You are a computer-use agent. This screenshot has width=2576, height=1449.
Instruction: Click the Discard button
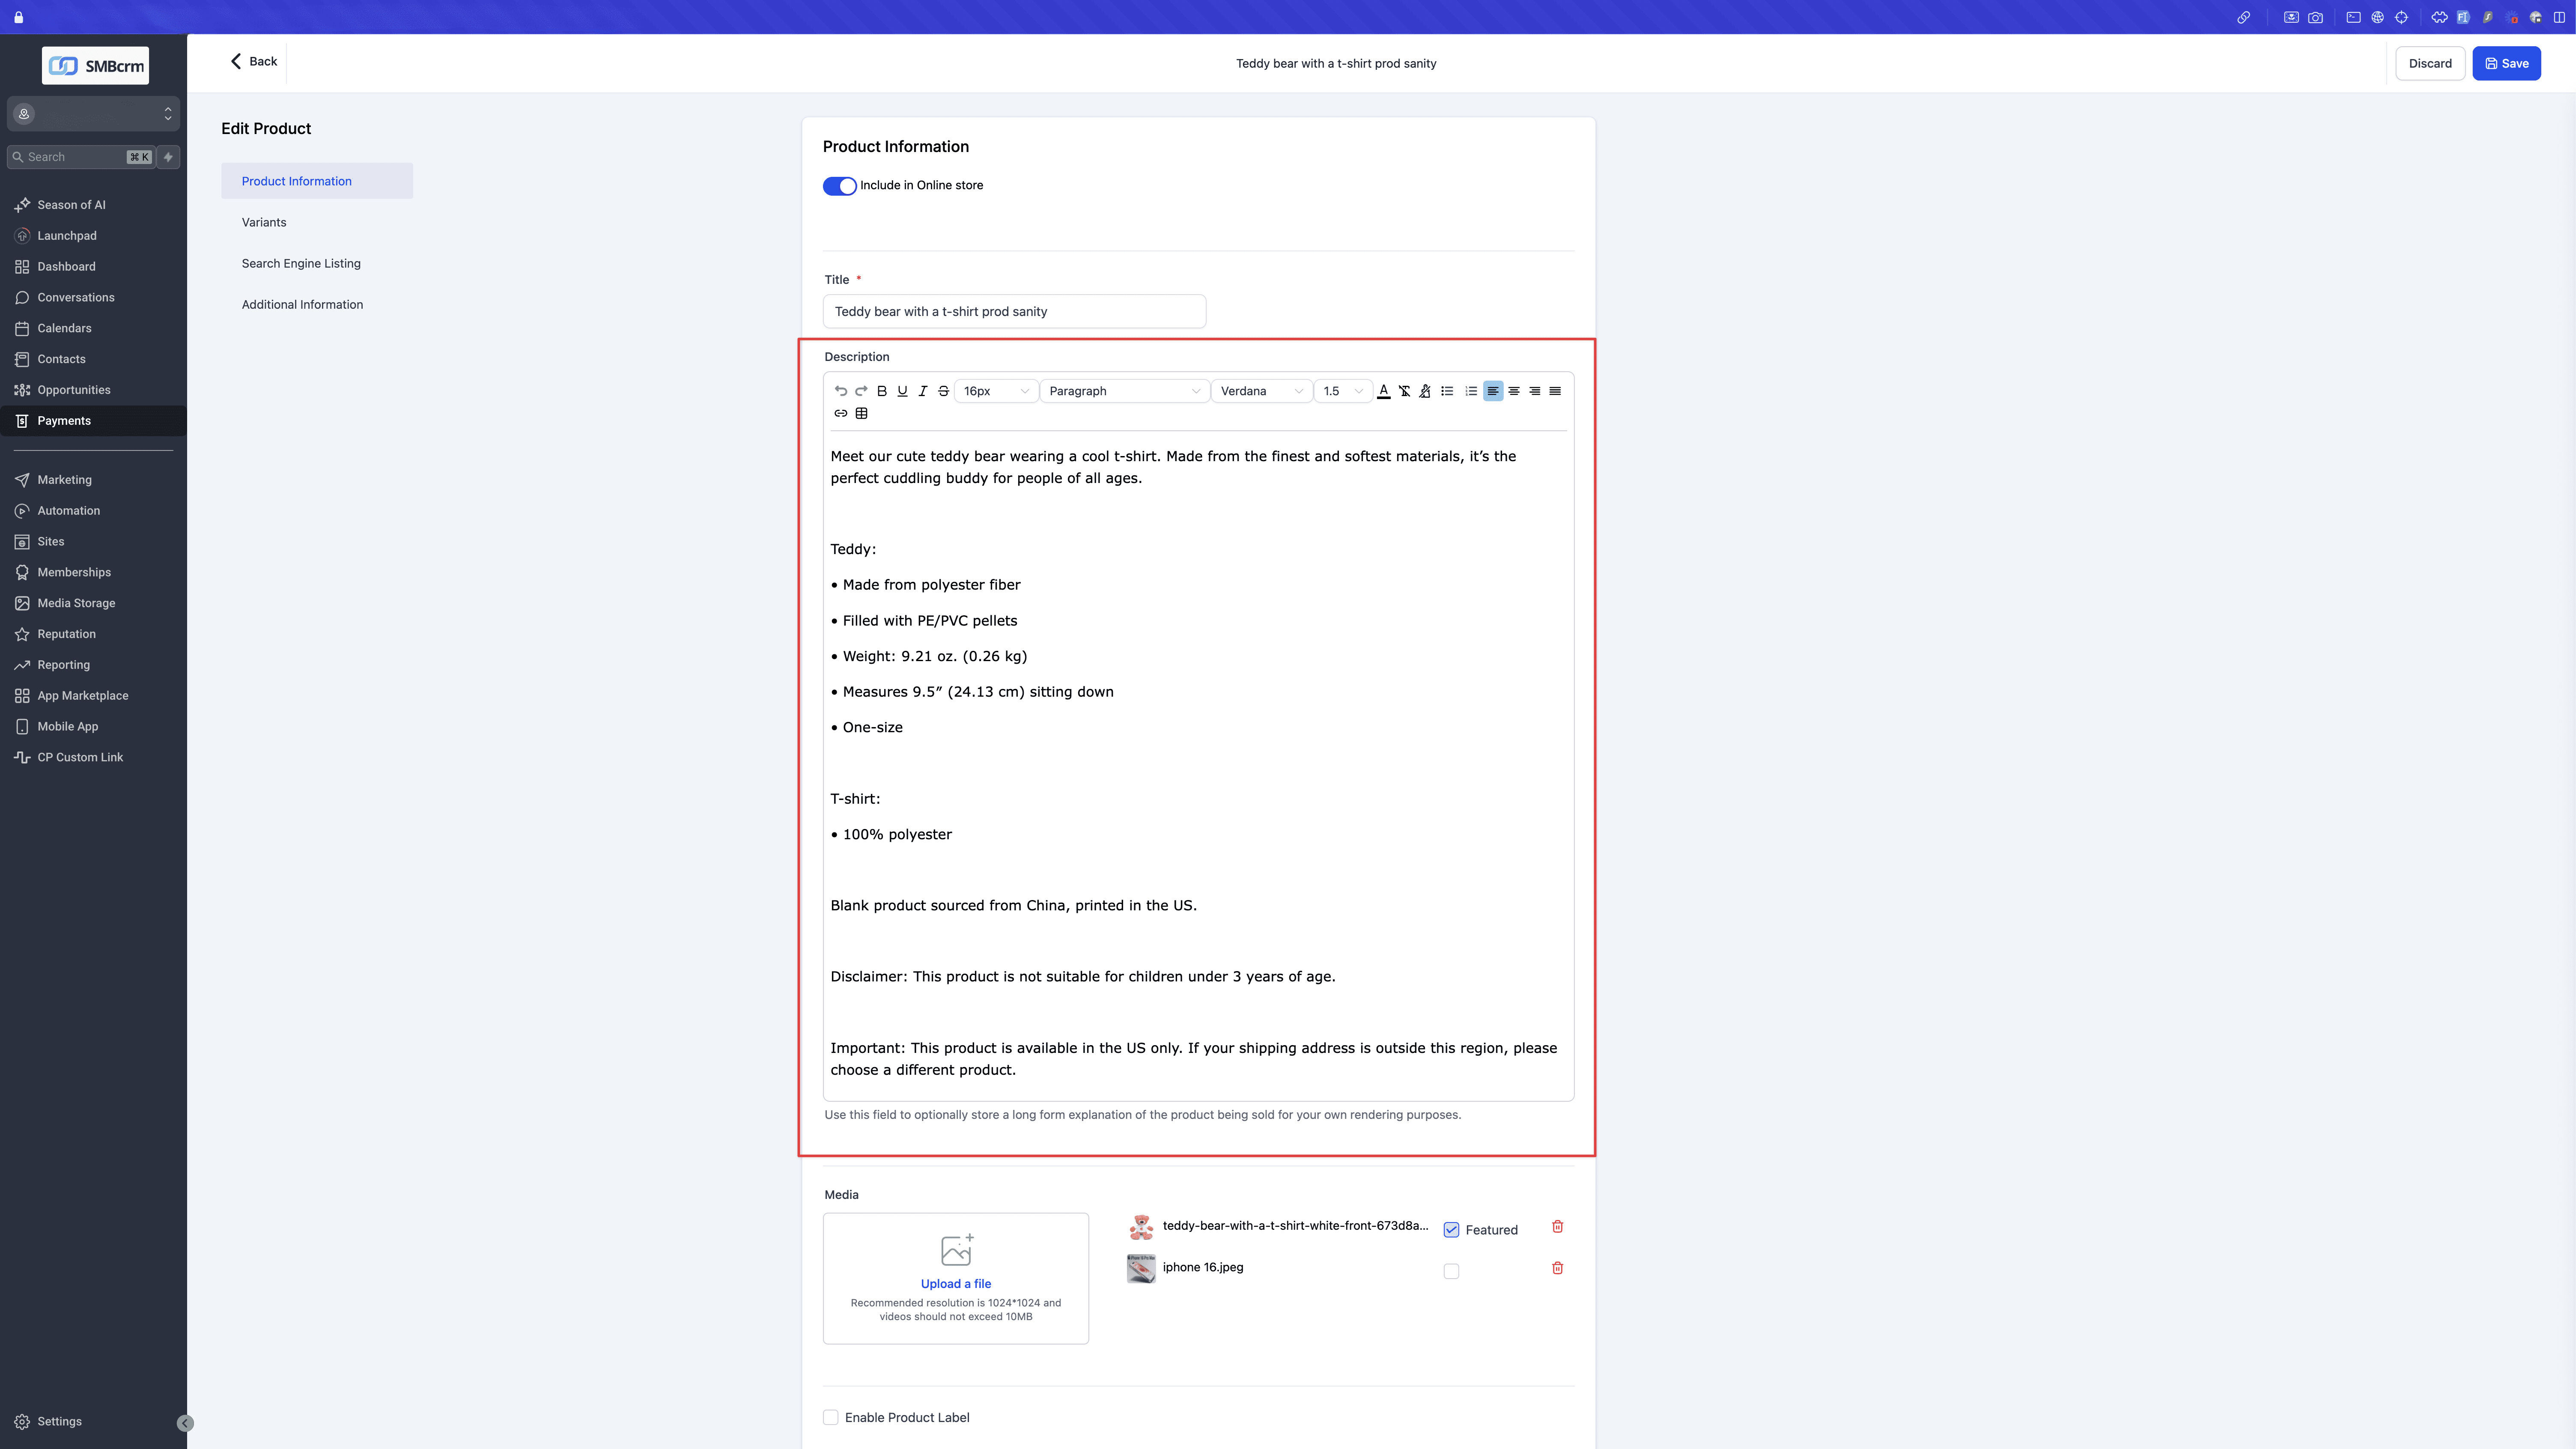click(2430, 63)
